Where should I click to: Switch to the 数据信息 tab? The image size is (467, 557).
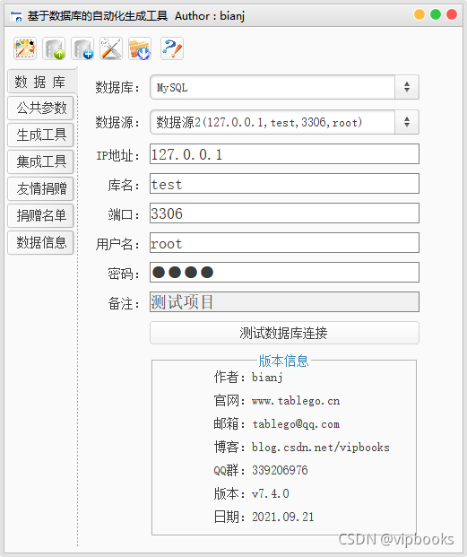pos(41,242)
